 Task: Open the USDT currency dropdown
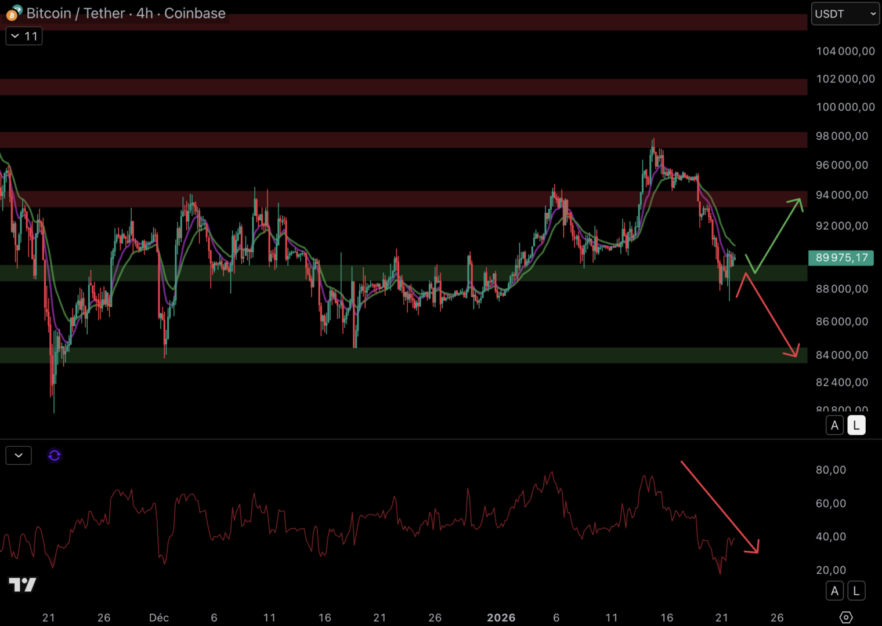[x=845, y=14]
